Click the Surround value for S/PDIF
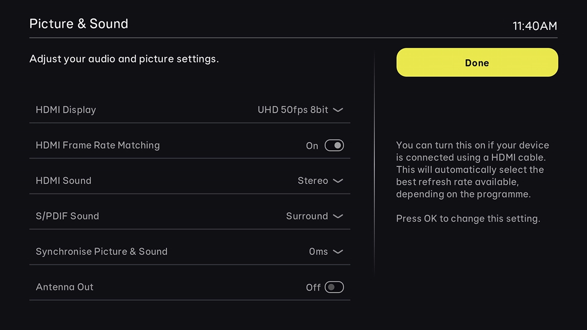This screenshot has height=330, width=587. tap(307, 216)
